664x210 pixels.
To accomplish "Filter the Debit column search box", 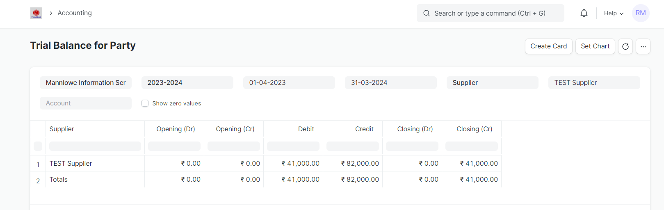I will (x=293, y=146).
